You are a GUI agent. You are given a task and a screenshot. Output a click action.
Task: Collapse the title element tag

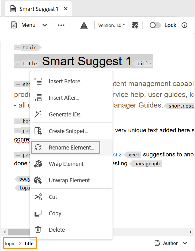18,64
